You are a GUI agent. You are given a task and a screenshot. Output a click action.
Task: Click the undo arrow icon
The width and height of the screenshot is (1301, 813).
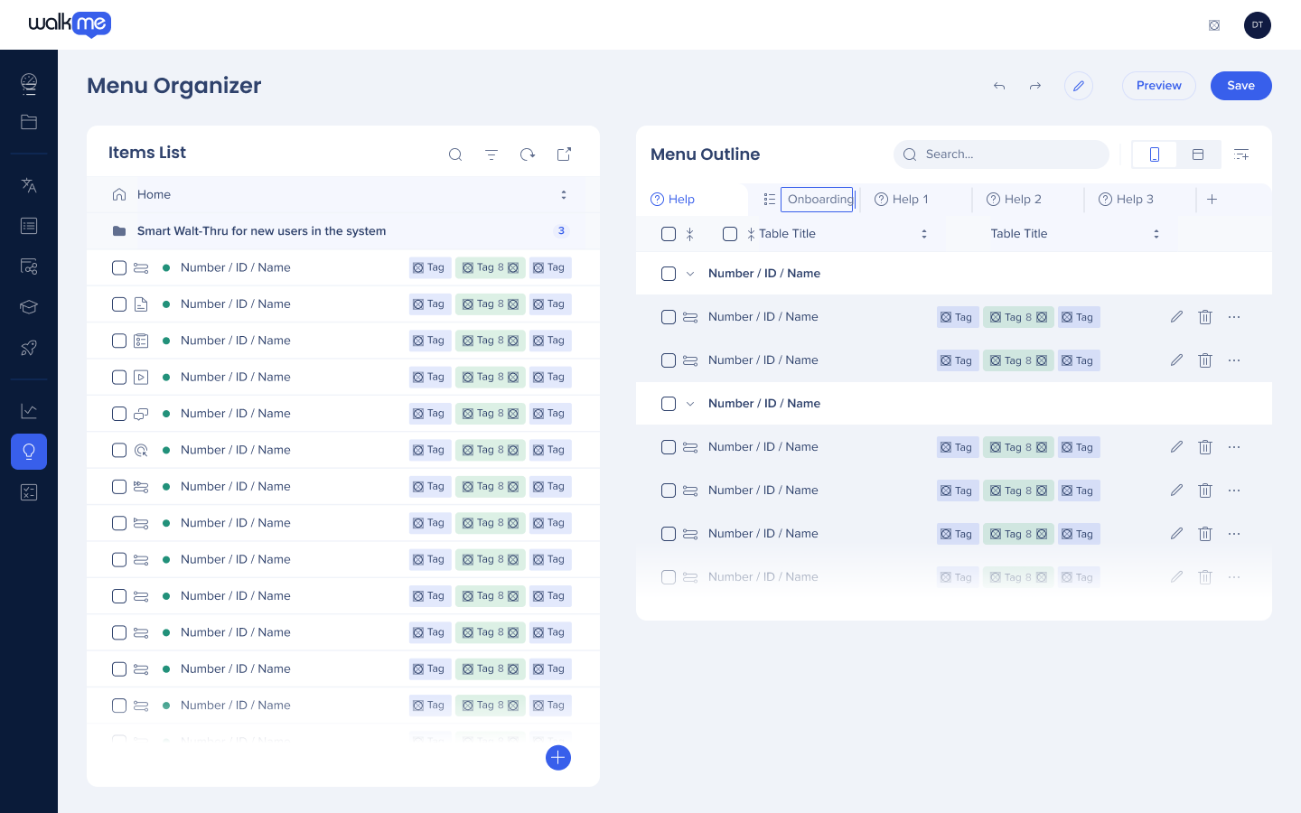999,86
